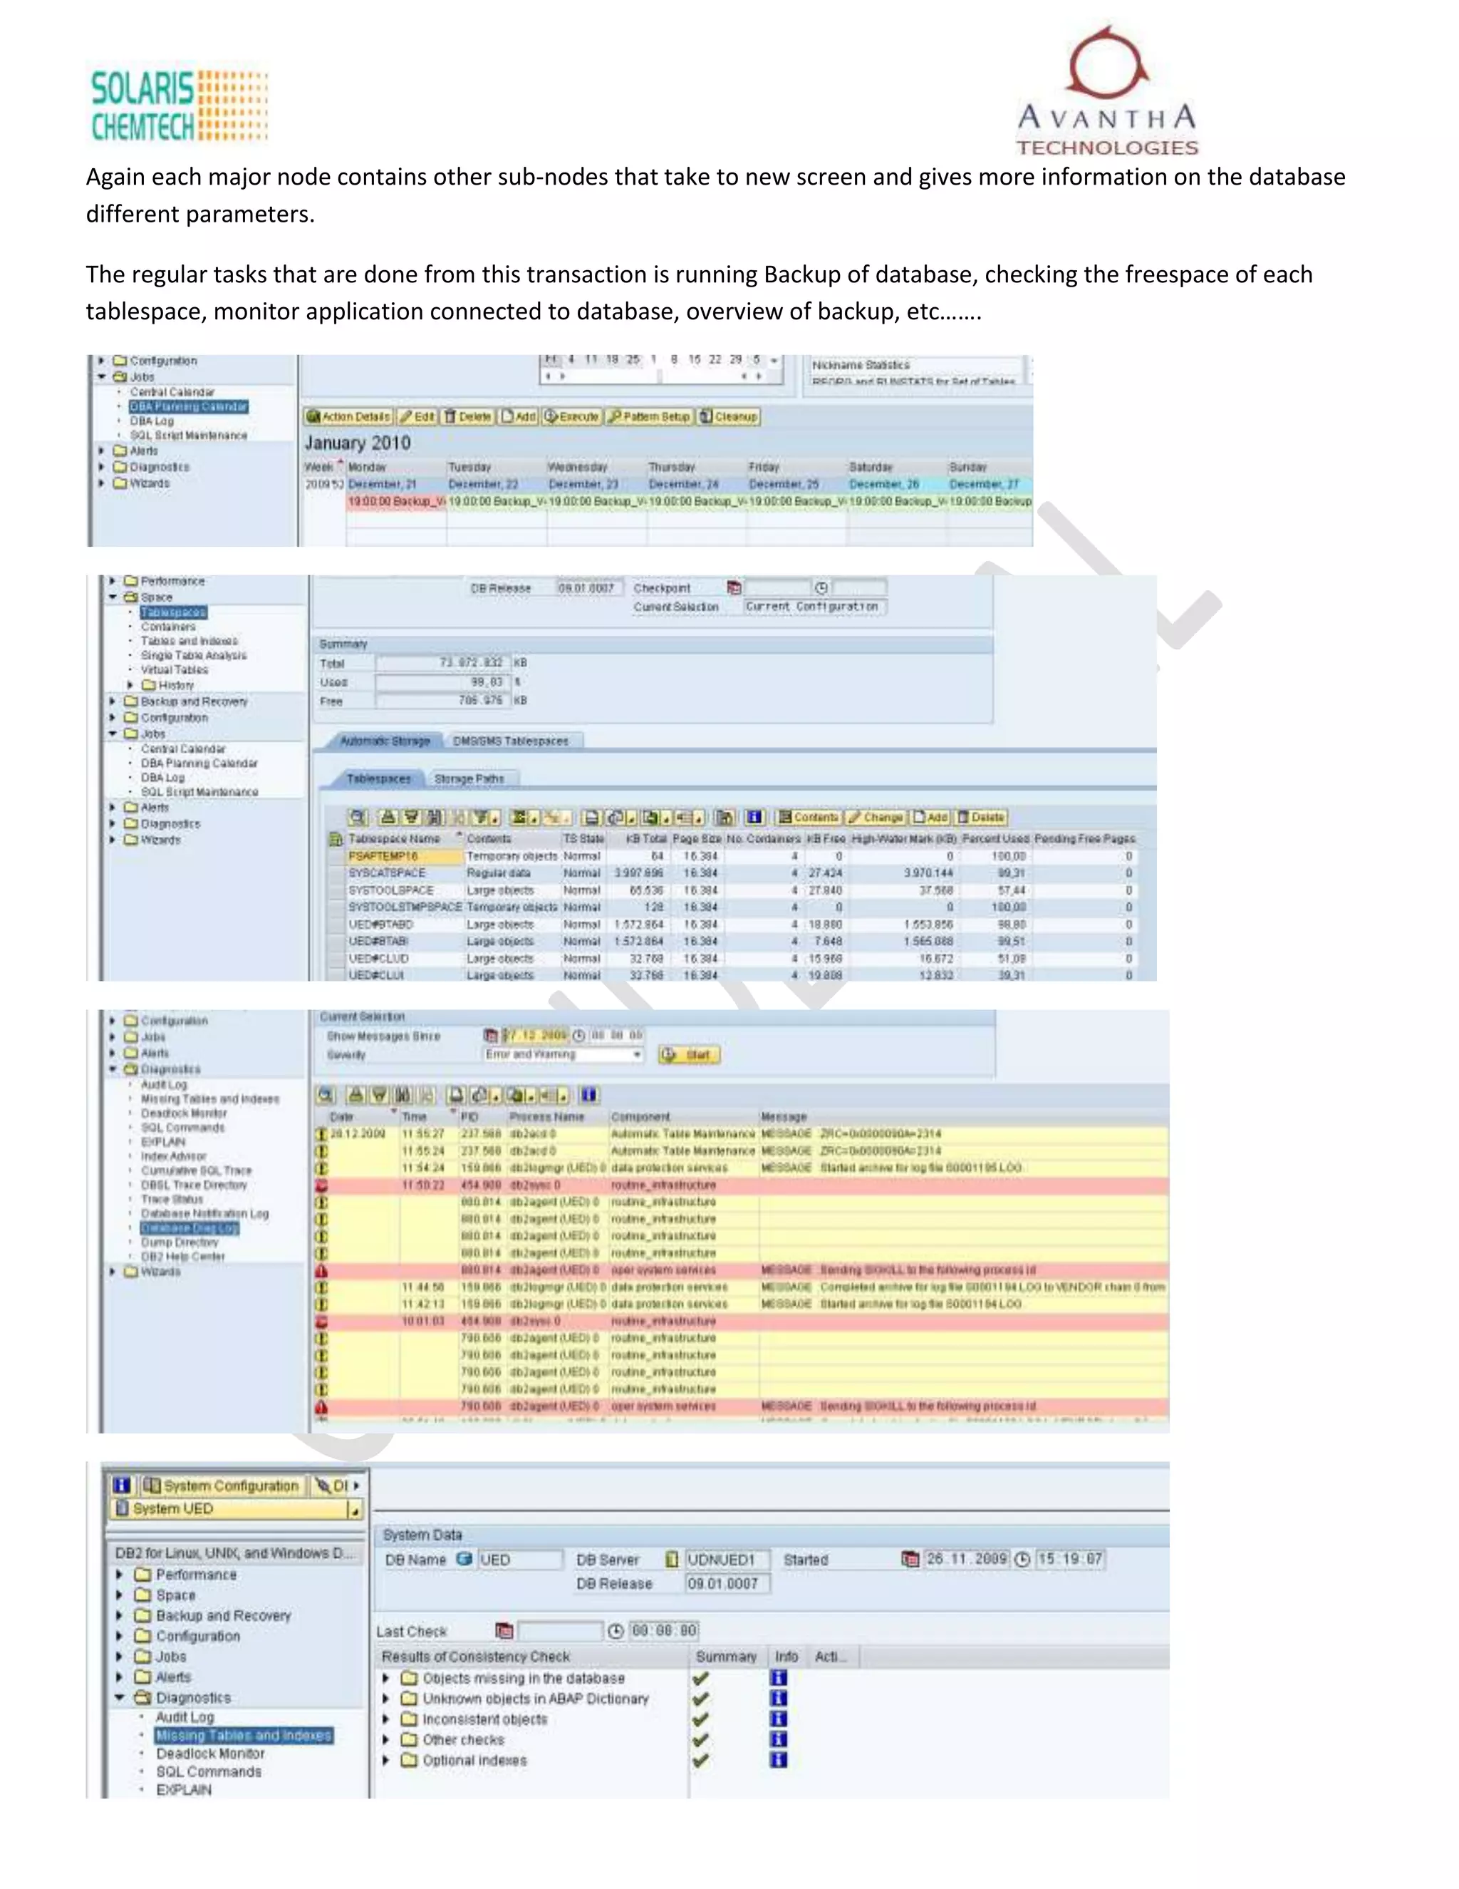Click the Print icon in the diag log toolbar
This screenshot has height=1889, width=1459.
[457, 1095]
